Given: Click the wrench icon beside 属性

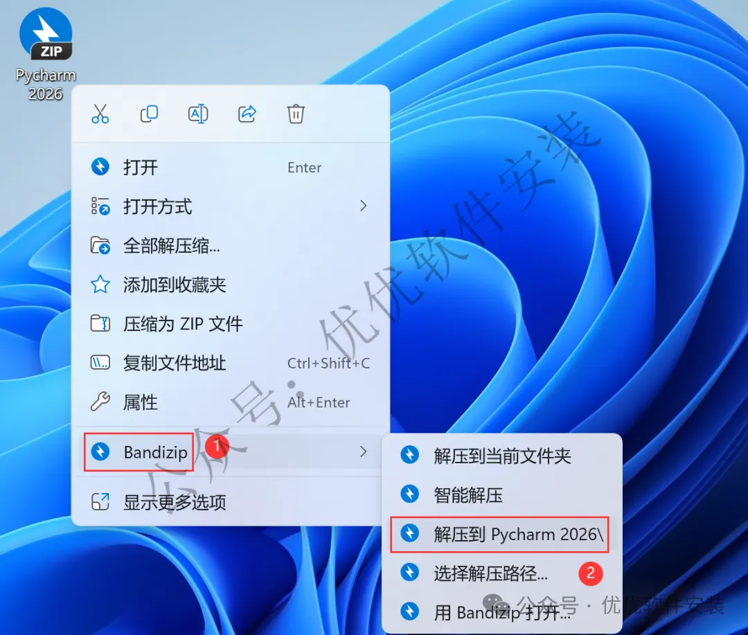Looking at the screenshot, I should pos(100,402).
